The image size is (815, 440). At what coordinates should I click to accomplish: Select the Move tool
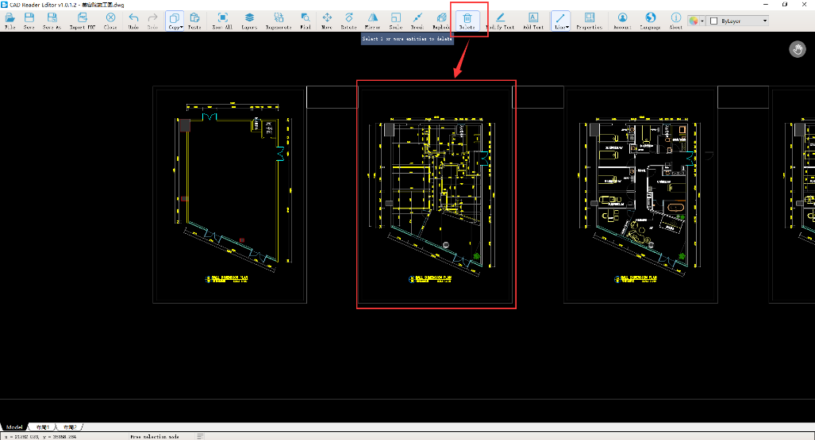tap(327, 19)
